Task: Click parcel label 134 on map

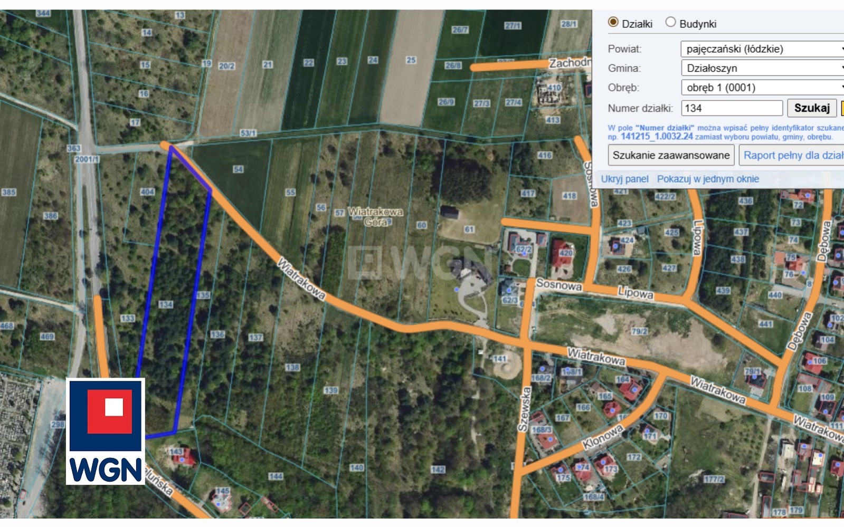Action: pos(165,304)
